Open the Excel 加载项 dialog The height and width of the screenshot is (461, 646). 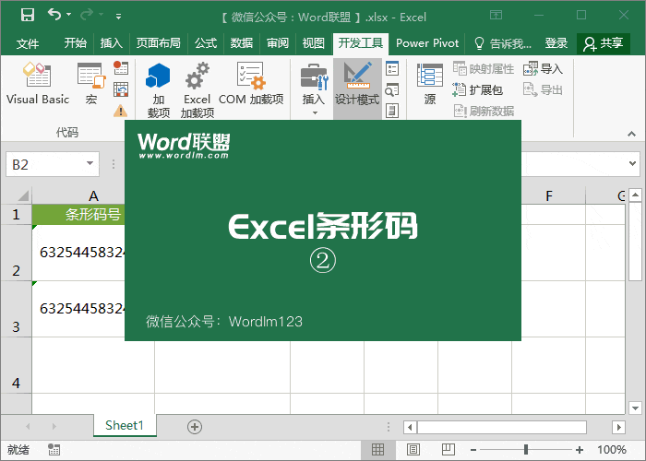pyautogui.click(x=197, y=89)
